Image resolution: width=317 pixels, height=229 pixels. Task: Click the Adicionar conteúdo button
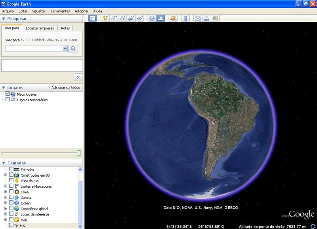pos(66,87)
